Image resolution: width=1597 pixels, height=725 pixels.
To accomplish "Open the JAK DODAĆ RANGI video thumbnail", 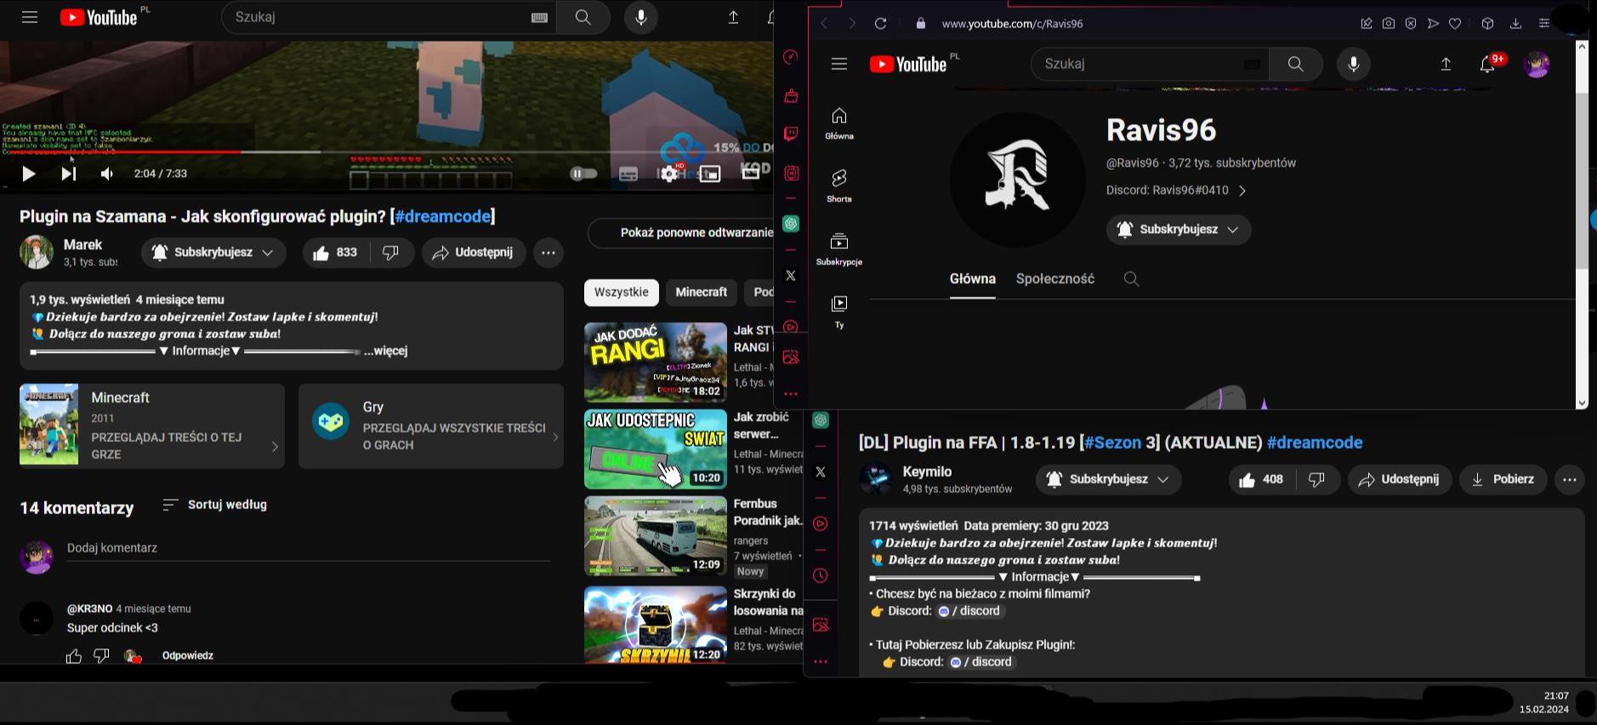I will pos(656,362).
